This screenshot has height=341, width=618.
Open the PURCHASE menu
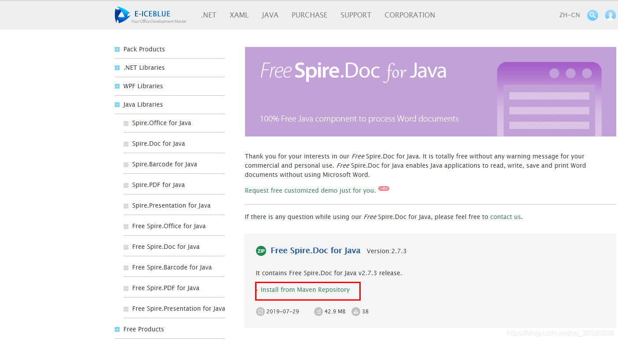[x=310, y=15]
